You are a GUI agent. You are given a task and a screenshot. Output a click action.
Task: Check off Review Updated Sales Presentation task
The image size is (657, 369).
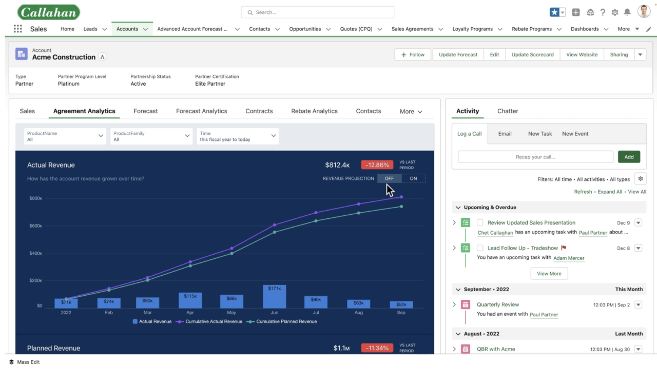pyautogui.click(x=480, y=222)
